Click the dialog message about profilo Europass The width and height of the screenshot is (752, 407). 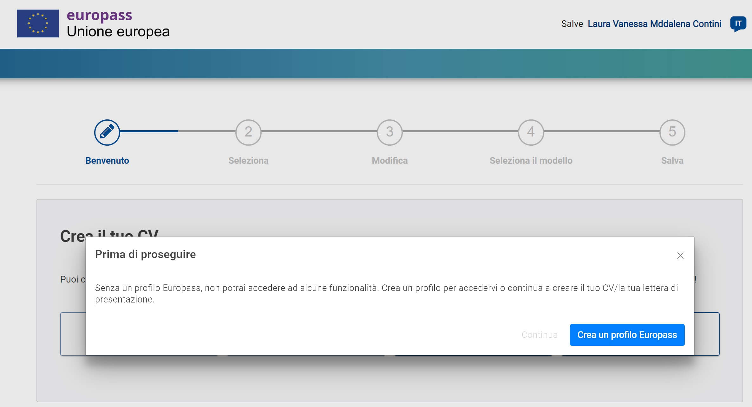click(386, 293)
